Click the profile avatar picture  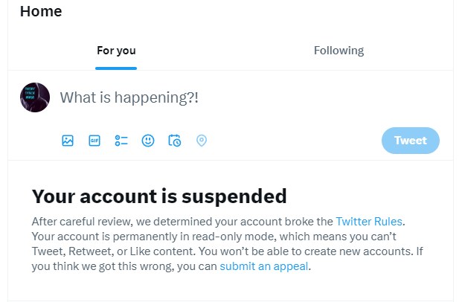(35, 97)
